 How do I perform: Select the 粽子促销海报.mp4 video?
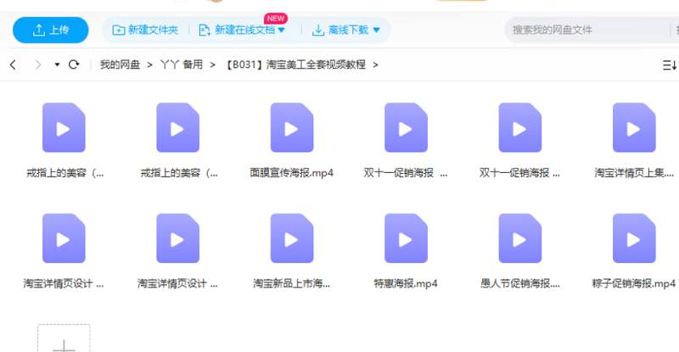point(634,238)
